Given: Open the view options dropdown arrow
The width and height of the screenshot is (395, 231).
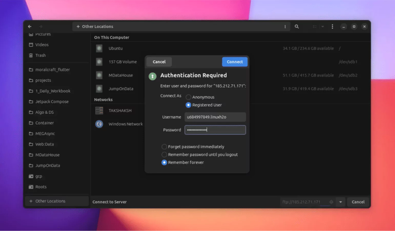Looking at the screenshot, I should click(323, 26).
